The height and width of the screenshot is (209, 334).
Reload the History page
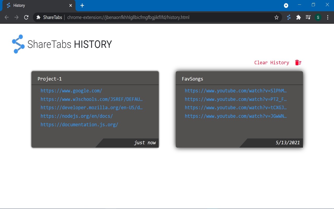26,18
